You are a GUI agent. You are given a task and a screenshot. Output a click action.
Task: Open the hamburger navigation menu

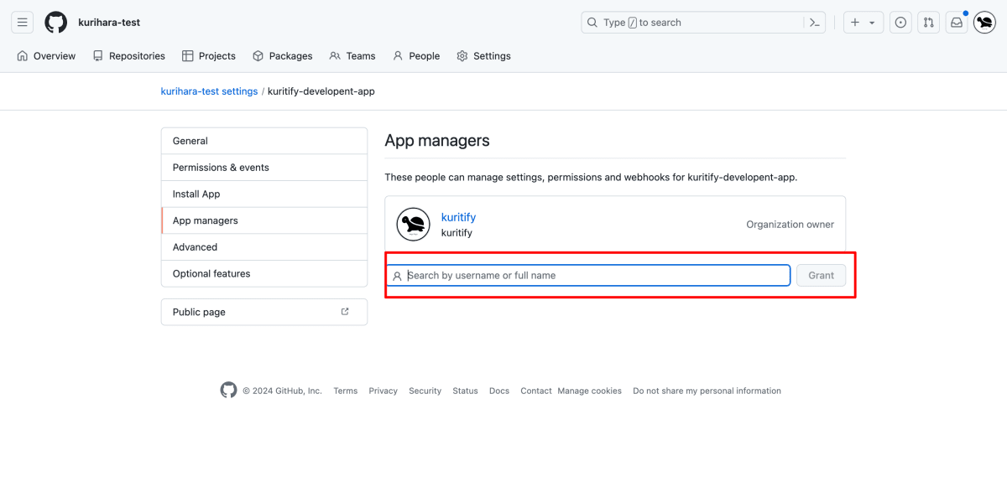[23, 23]
